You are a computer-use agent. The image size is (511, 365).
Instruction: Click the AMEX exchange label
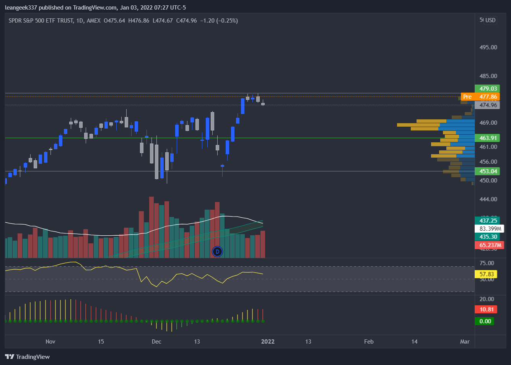pos(94,20)
